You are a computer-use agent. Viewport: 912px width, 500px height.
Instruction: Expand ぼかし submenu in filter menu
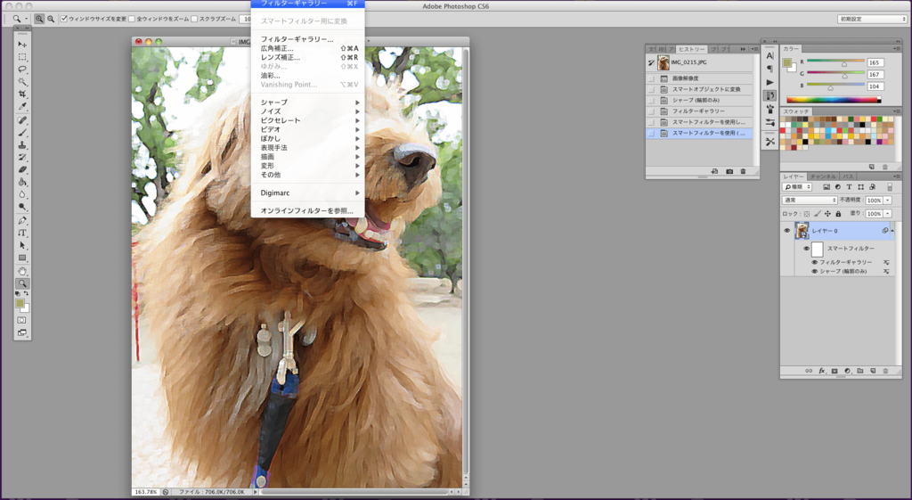coord(307,138)
